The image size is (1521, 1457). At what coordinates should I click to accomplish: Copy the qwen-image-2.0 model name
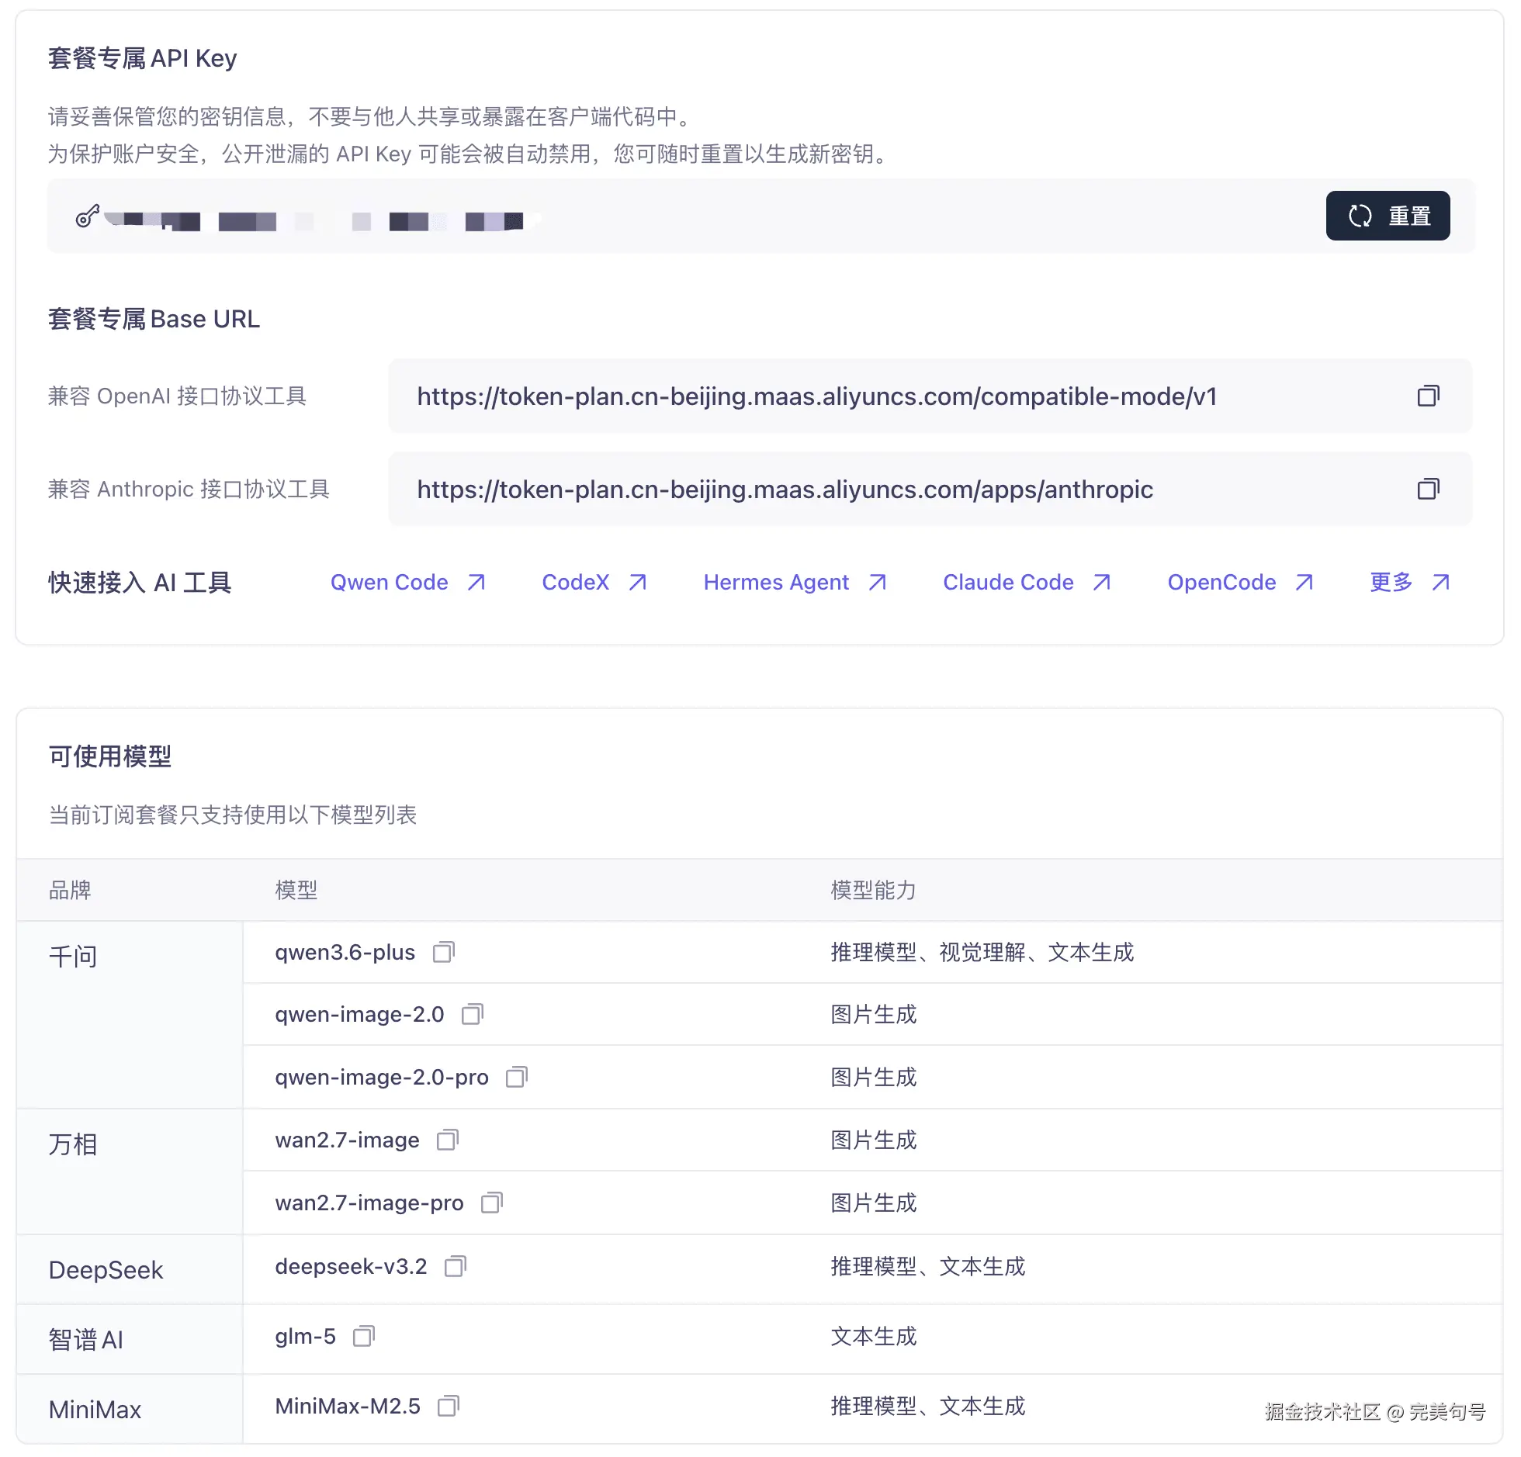pos(473,1014)
